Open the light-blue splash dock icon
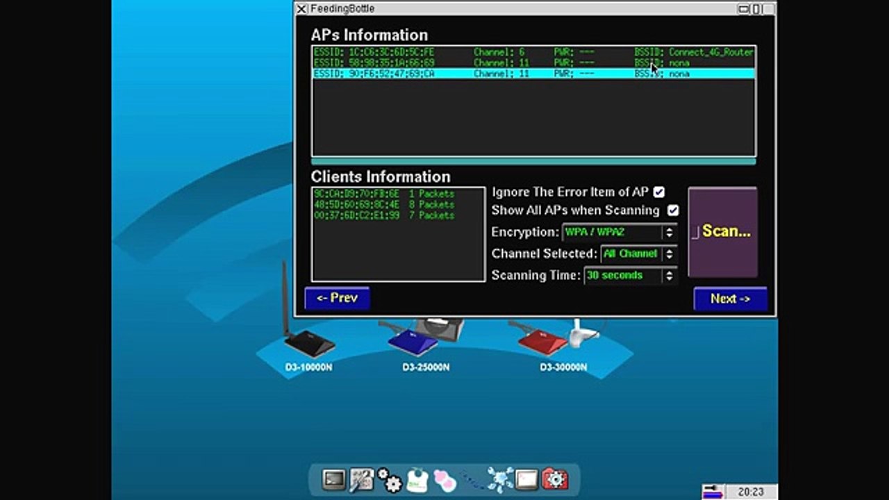The width and height of the screenshot is (889, 500). tap(500, 480)
